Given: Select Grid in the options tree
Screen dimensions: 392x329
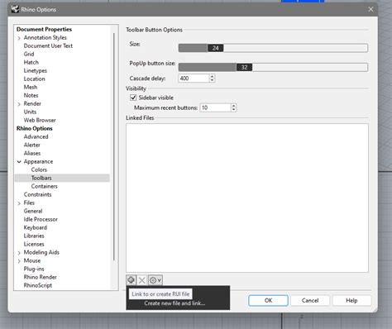Looking at the screenshot, I should coord(29,54).
